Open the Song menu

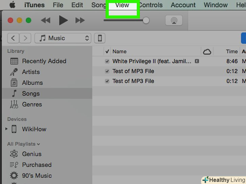[x=99, y=5]
